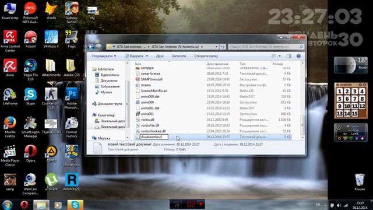Image resolution: width=373 pixels, height=210 pixels.
Task: Click the Відкрити toolbar button
Action: point(134,56)
